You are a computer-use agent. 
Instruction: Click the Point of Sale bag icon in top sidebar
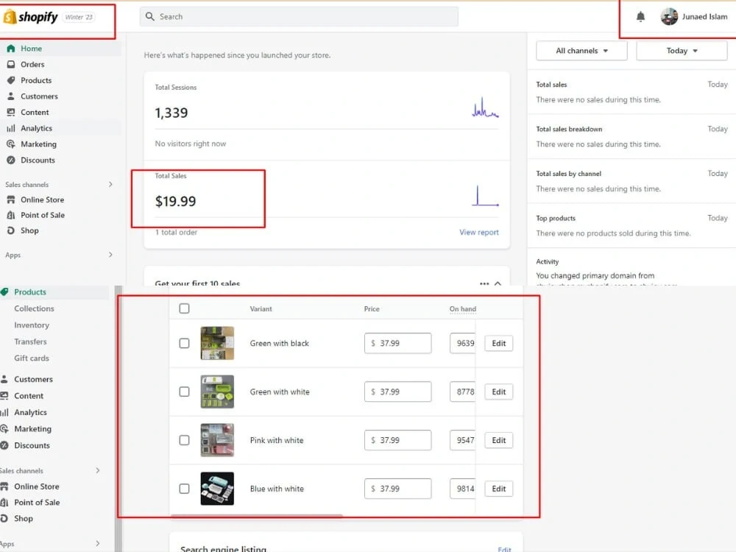click(x=11, y=215)
